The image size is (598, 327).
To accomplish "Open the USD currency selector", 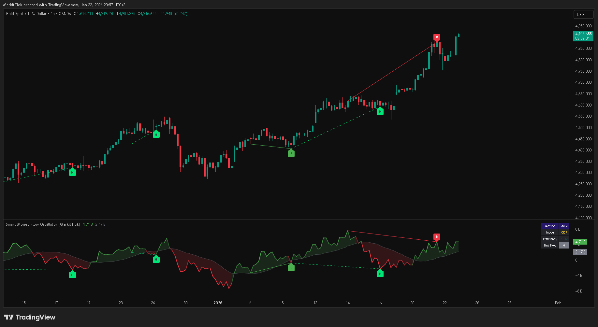I will point(583,14).
